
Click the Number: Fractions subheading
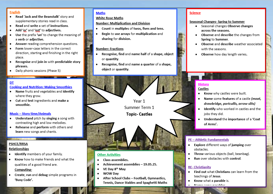109,49
